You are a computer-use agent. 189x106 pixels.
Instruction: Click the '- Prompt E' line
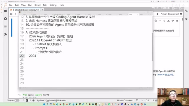[40, 48]
